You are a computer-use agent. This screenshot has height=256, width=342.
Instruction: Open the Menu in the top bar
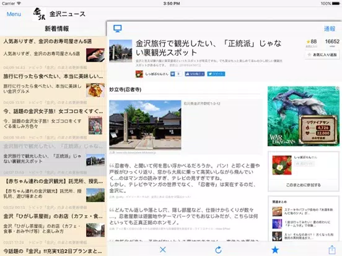14,14
